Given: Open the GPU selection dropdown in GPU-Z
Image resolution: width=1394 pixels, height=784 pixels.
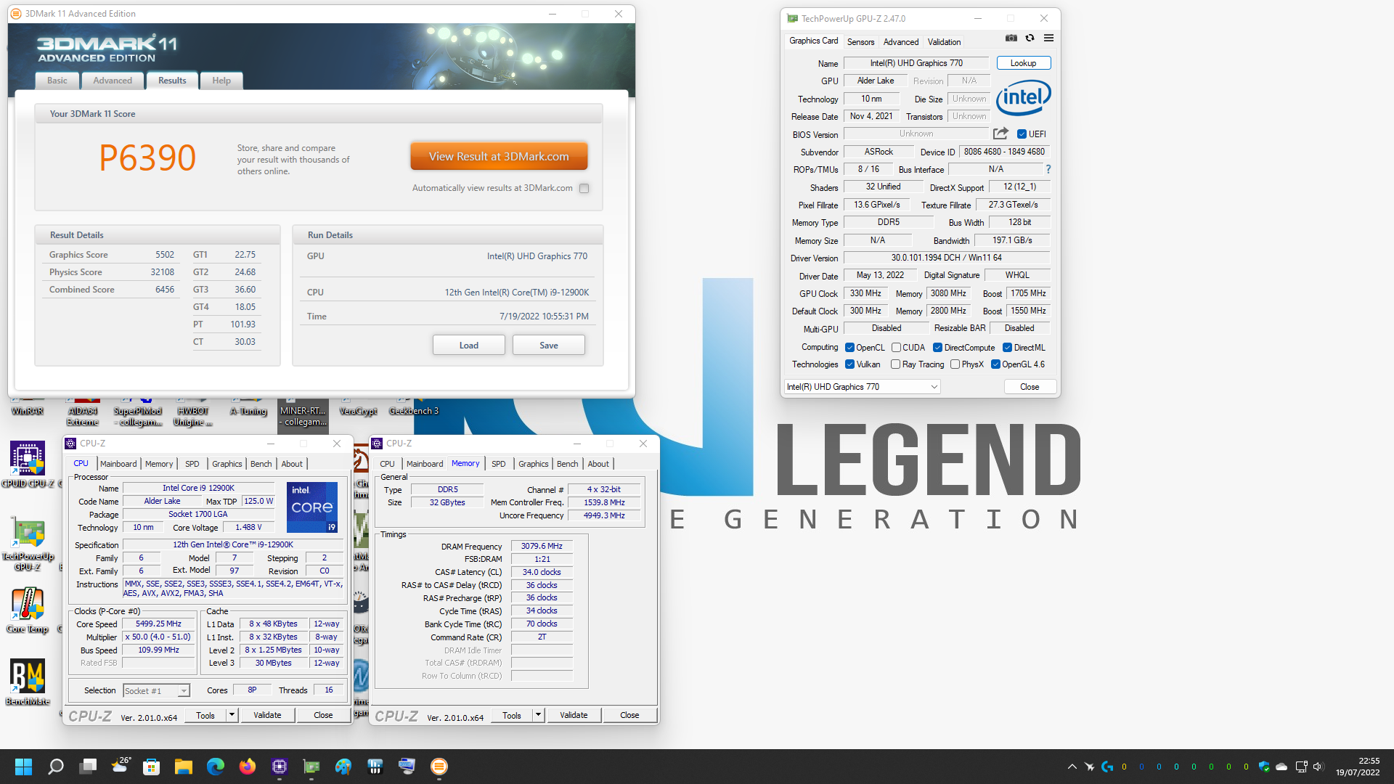Looking at the screenshot, I should click(863, 387).
